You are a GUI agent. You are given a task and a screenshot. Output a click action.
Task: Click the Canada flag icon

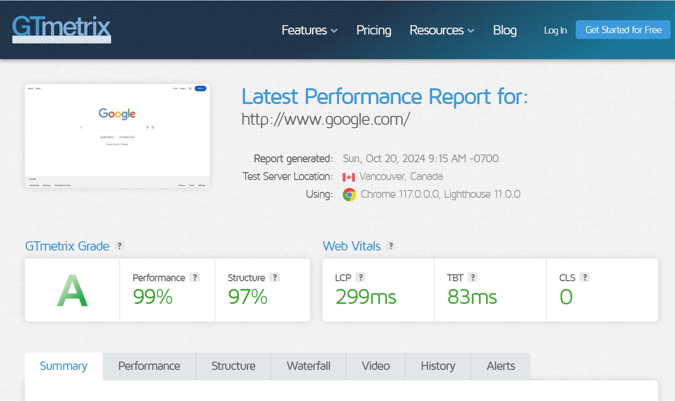coord(349,177)
